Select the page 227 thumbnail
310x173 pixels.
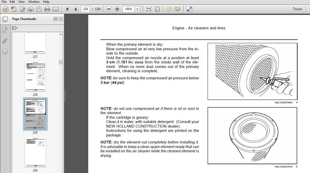point(35,43)
